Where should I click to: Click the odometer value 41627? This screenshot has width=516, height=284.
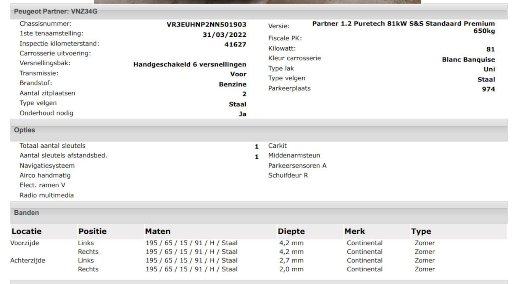[235, 44]
